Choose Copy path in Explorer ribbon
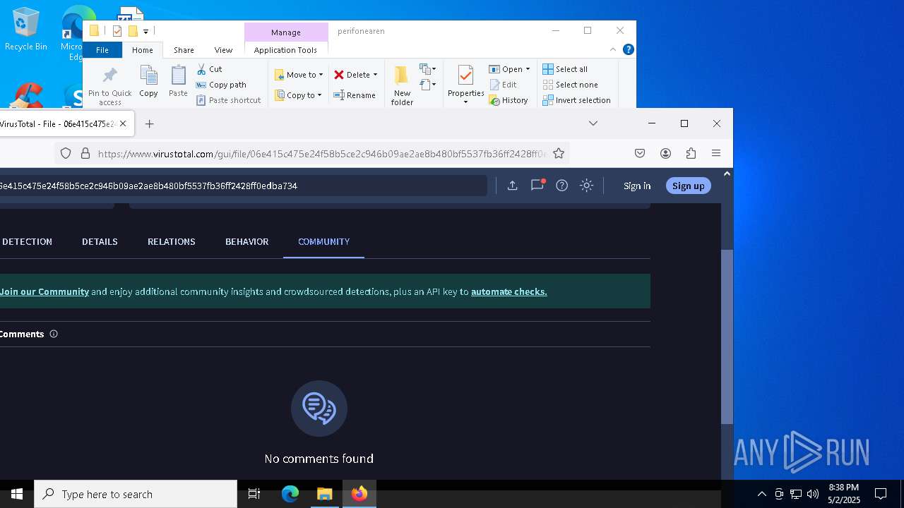 [x=221, y=85]
